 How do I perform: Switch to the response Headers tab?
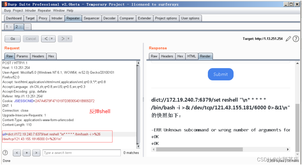click(167, 56)
